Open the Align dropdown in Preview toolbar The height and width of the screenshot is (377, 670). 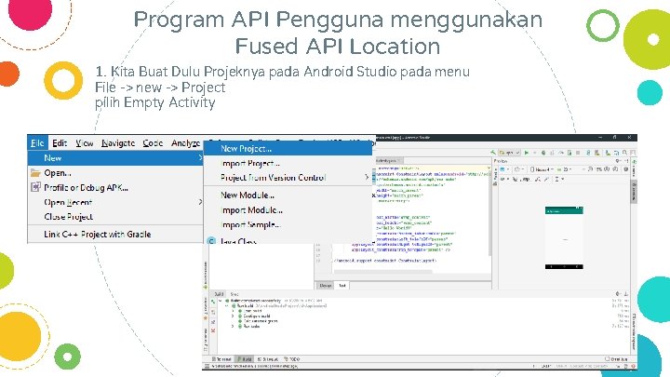pyautogui.click(x=557, y=179)
